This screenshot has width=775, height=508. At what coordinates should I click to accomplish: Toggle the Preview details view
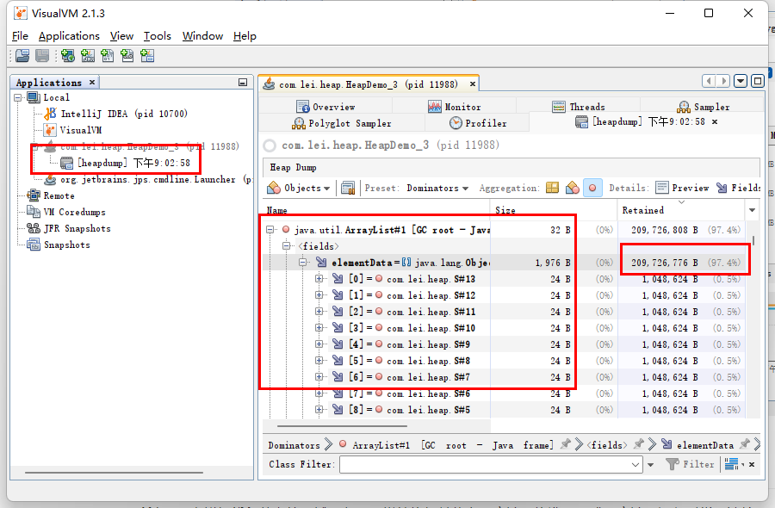click(682, 188)
